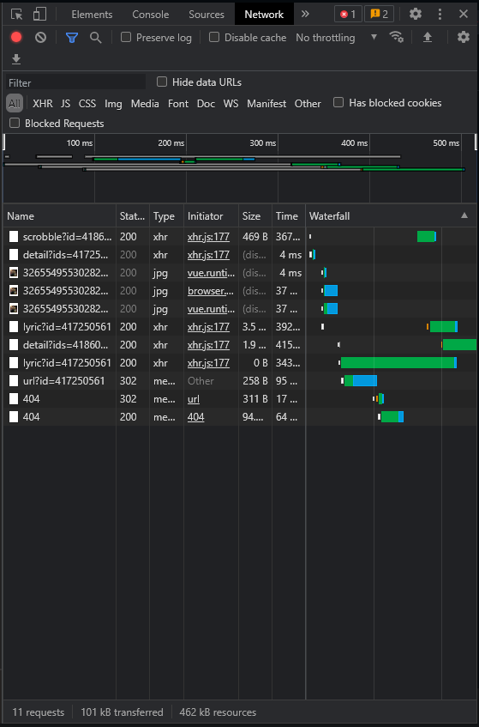This screenshot has height=727, width=479.
Task: Click the long green waterfall bar of lyric request
Action: [398, 362]
